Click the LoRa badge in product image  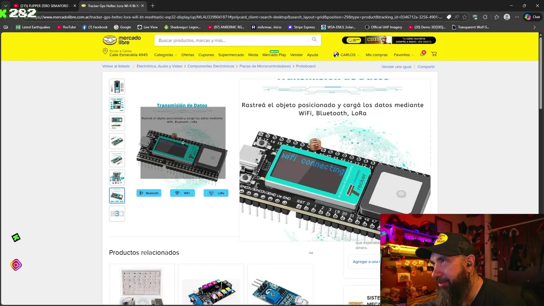click(x=216, y=193)
